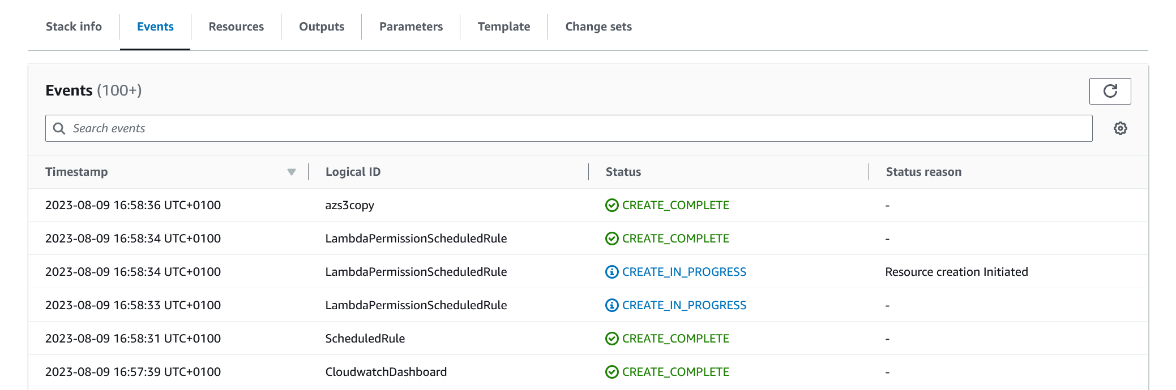Click the timestamp 2023-08-09 16:57:39 UTC+0100
Screen dimensions: 1176x390
tap(133, 372)
